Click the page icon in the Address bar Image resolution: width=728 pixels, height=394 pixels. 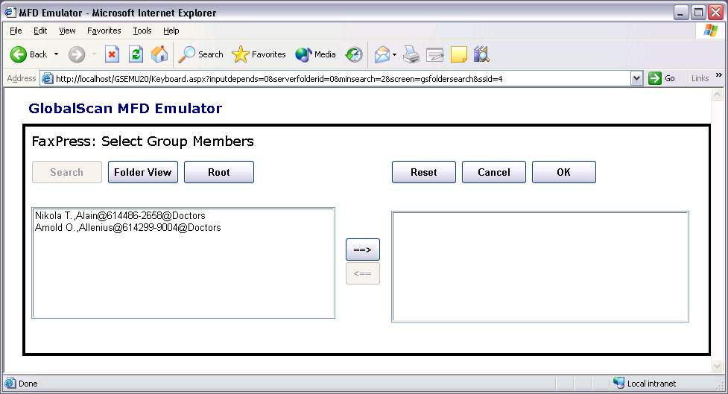tap(48, 78)
